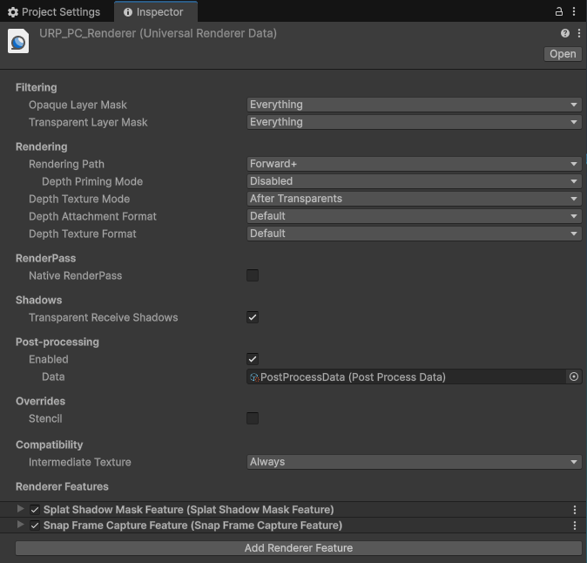Click the Rendering section header
Image resolution: width=587 pixels, height=563 pixels.
42,146
